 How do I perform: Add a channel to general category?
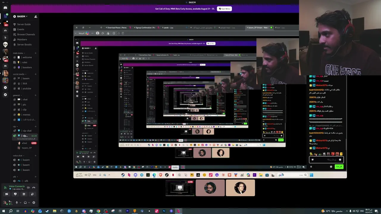(35, 95)
